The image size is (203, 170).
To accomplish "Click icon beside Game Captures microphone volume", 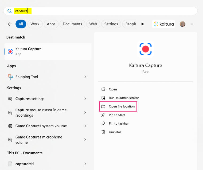I will click(10, 140).
